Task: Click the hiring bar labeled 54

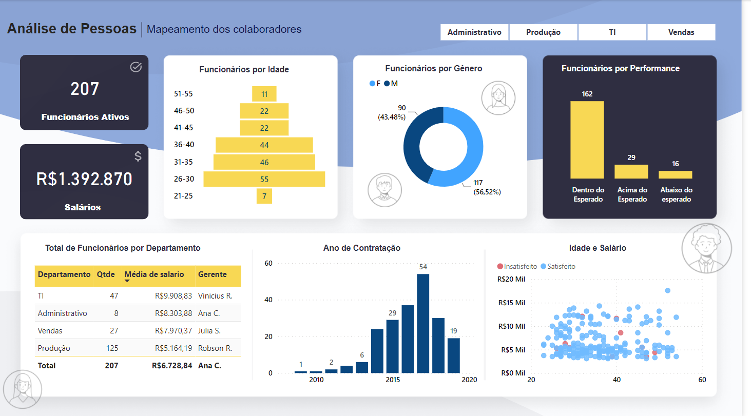Action: pos(423,323)
